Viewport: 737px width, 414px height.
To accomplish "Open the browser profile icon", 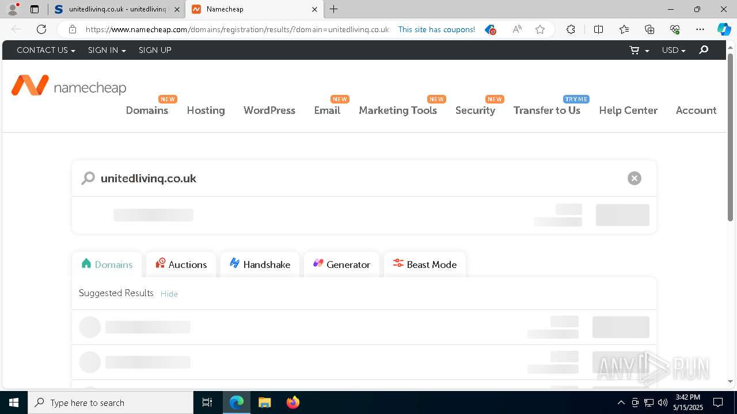I will (x=13, y=9).
